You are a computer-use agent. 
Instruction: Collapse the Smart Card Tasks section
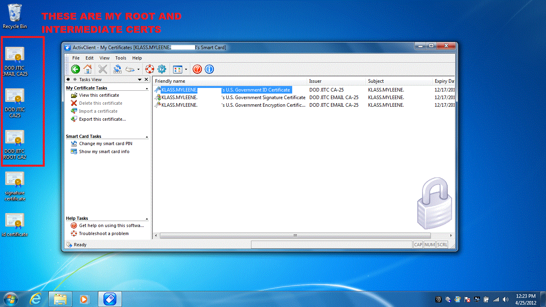tap(147, 137)
